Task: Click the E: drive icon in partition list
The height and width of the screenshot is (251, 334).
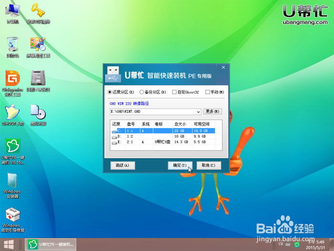Action: [x=115, y=142]
